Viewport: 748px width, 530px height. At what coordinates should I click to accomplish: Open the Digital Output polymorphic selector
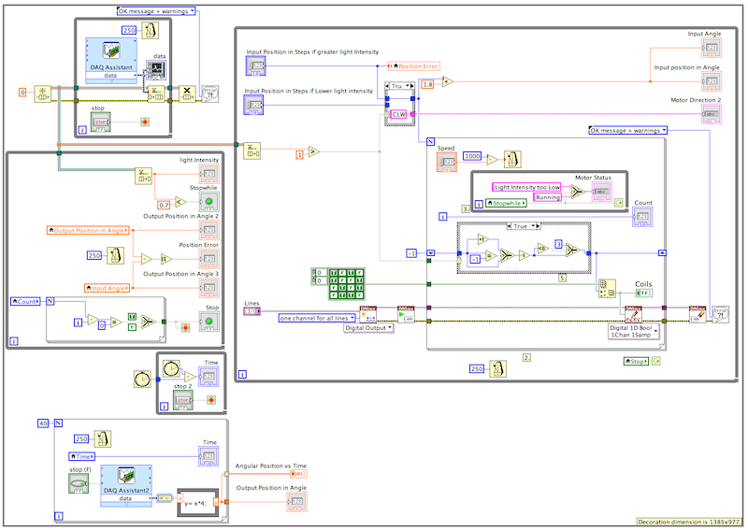[x=368, y=328]
